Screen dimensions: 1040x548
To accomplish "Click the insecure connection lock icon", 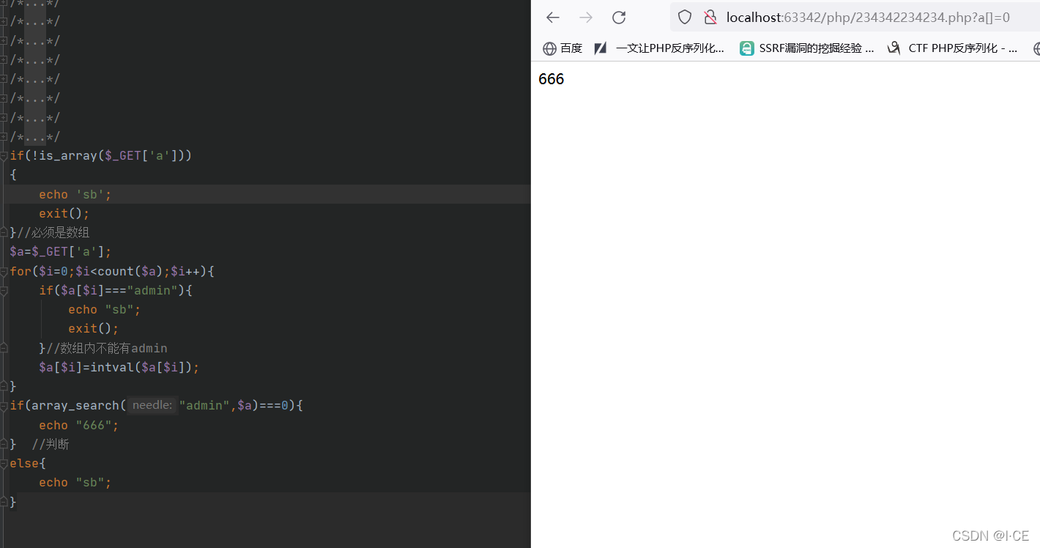I will [x=709, y=18].
